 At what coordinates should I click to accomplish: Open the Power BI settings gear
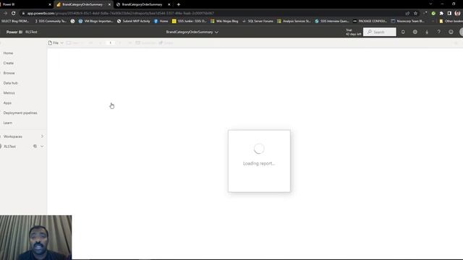pos(415,32)
